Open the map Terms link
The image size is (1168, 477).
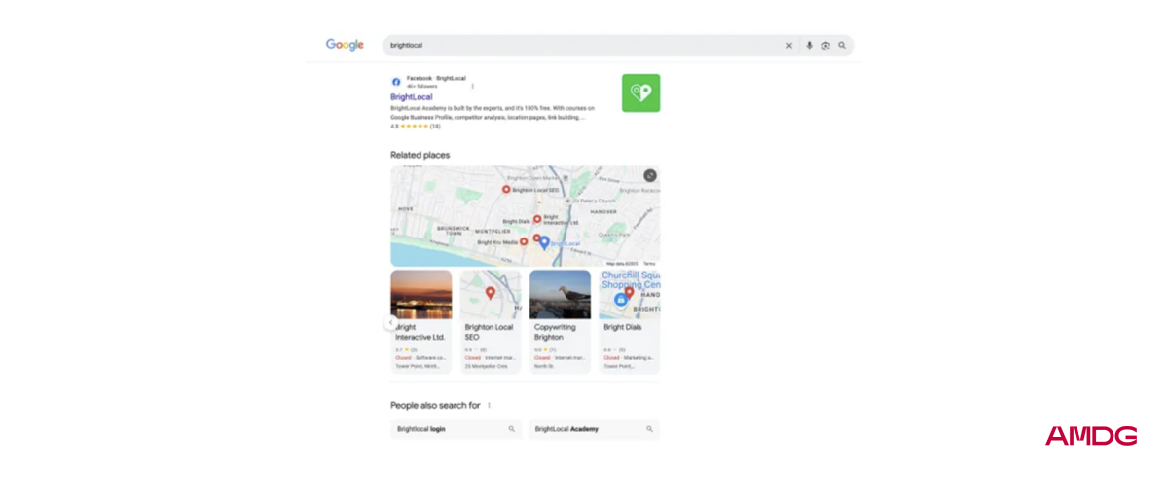[649, 264]
